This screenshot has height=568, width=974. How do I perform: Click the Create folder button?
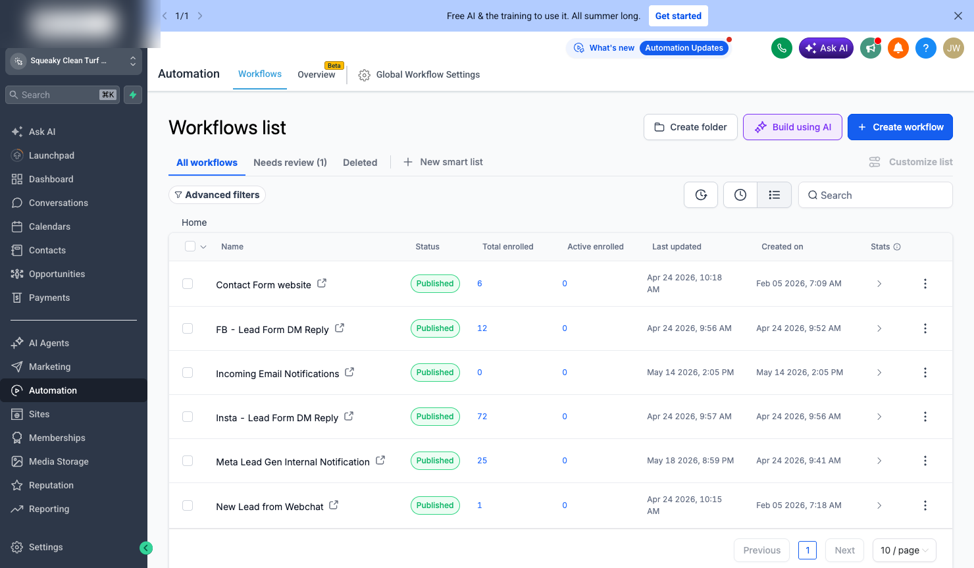point(690,127)
